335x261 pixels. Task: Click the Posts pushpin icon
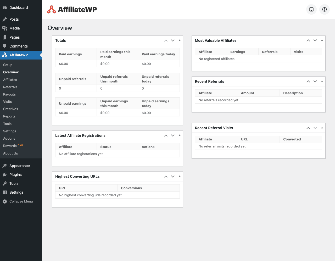[5, 19]
